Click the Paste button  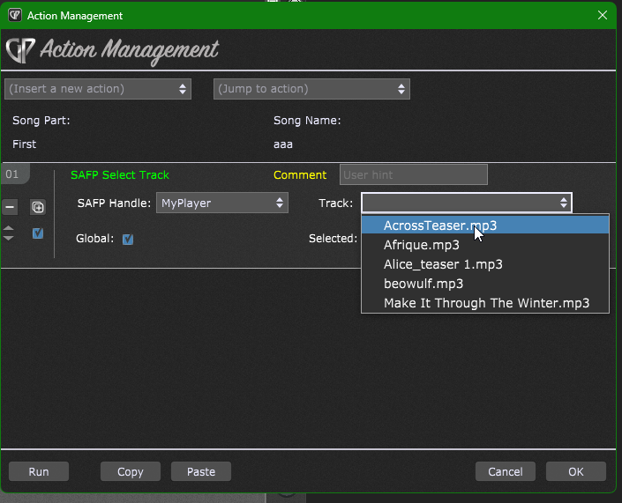[x=200, y=471]
